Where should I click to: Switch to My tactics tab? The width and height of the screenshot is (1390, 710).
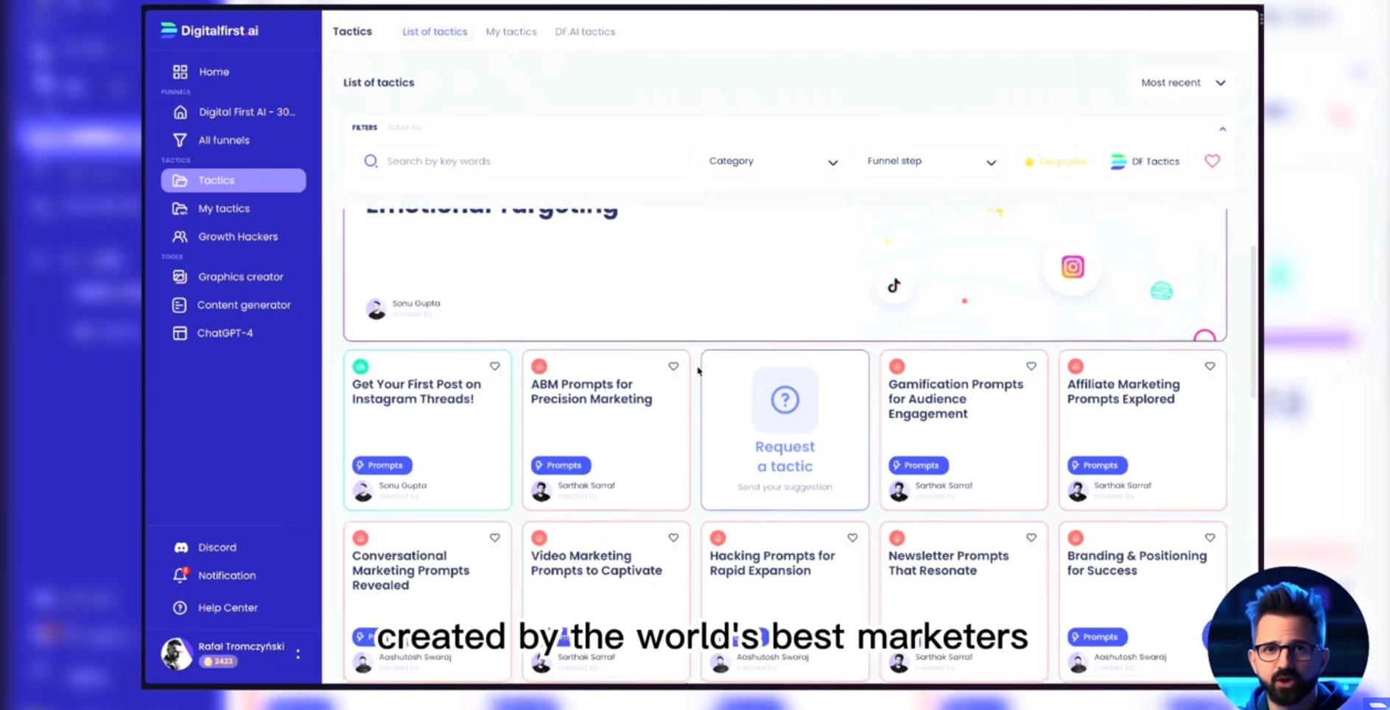click(x=511, y=32)
